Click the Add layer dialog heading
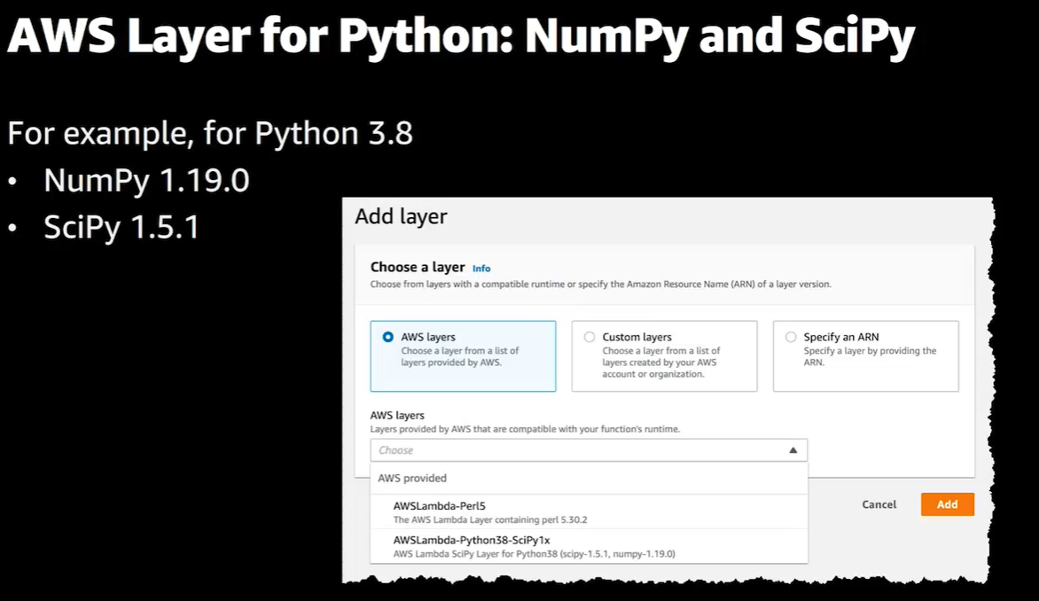 (401, 216)
